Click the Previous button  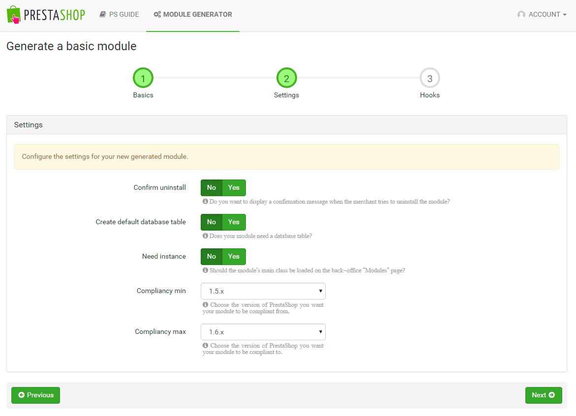[35, 395]
